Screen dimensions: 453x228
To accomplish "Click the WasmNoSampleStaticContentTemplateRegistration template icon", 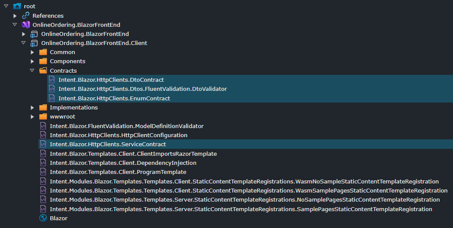I will point(43,181).
